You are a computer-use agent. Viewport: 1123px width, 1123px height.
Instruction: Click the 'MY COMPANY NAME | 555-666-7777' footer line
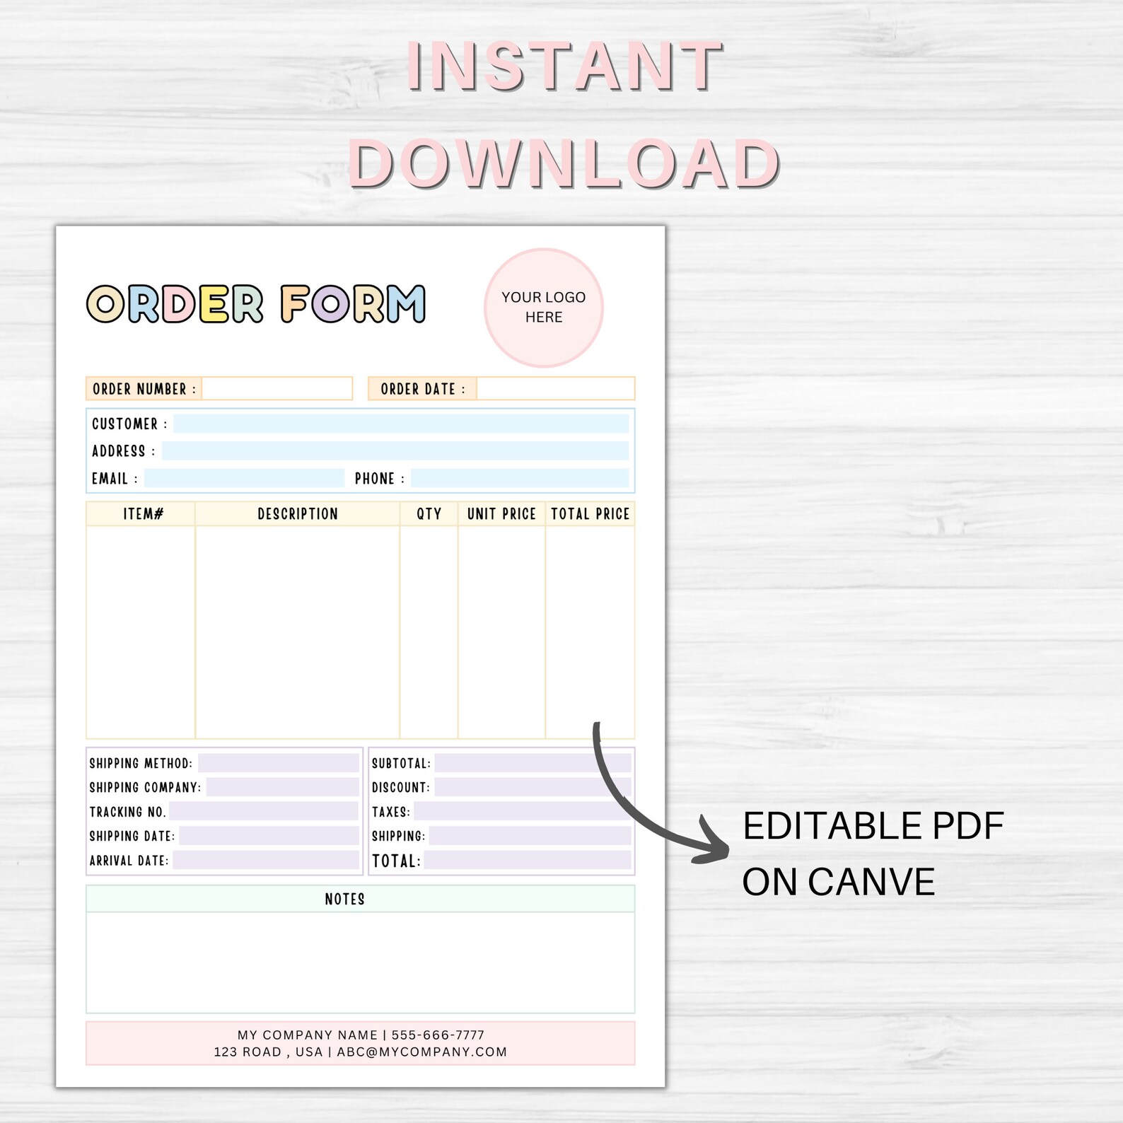tap(361, 1035)
